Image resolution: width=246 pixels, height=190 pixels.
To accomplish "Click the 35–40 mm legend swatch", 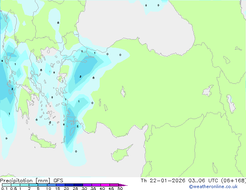I will coord(96,185).
